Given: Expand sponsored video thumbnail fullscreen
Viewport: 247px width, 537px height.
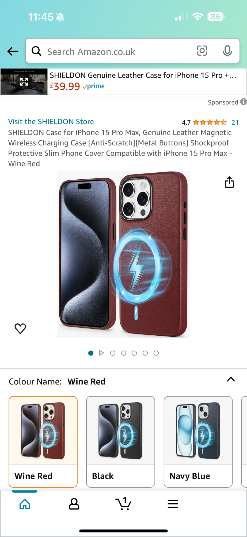Looking at the screenshot, I should [24, 82].
